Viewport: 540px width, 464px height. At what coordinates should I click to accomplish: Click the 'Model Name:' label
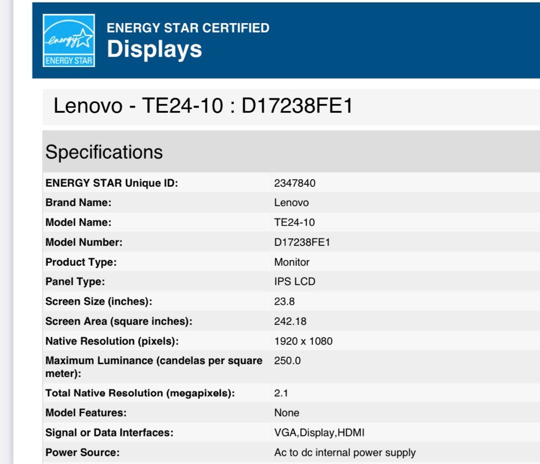(78, 222)
